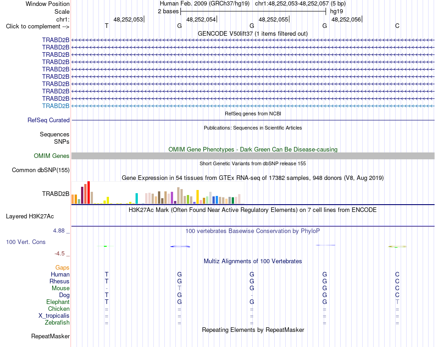The image size is (435, 347).
Task: Click the orange Gaps label
Action: (x=62, y=267)
